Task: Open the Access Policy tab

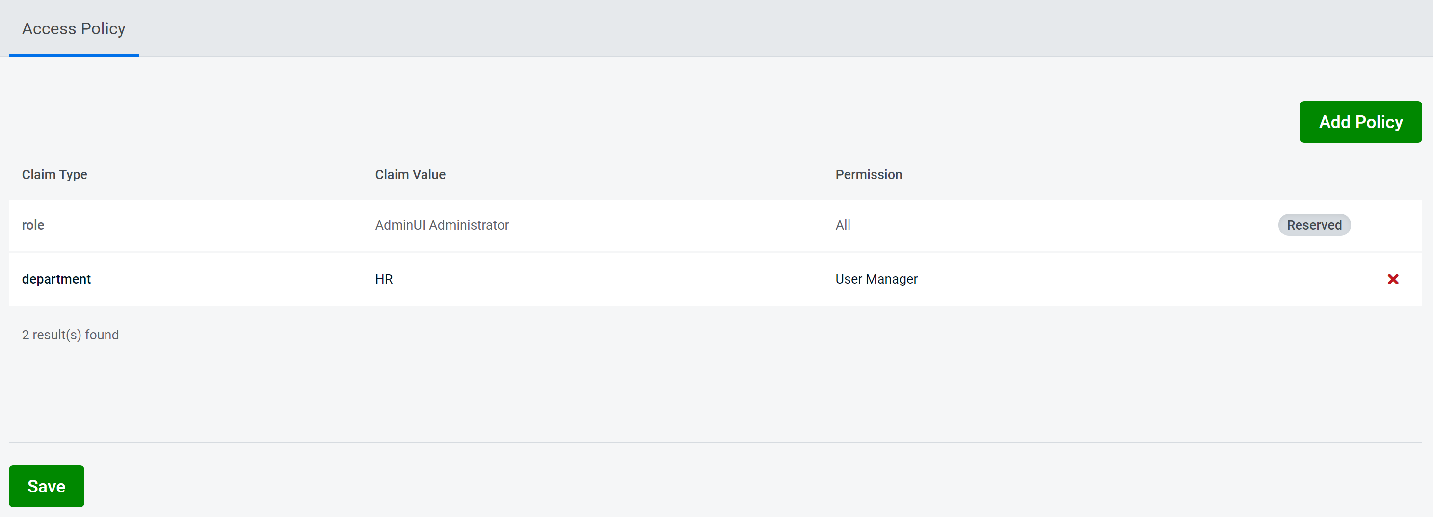Action: click(74, 28)
